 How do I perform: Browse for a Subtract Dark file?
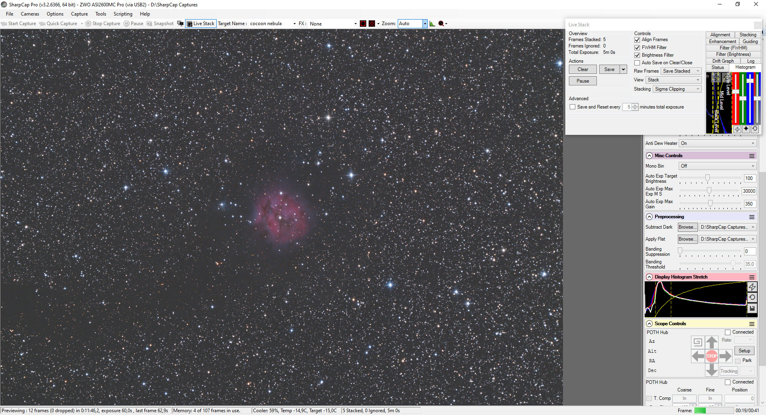(x=688, y=227)
